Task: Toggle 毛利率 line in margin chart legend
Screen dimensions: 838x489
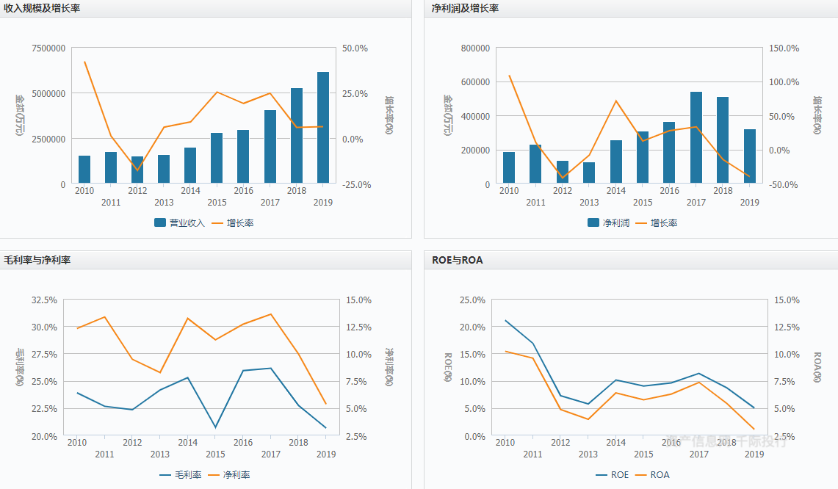Action: click(181, 474)
